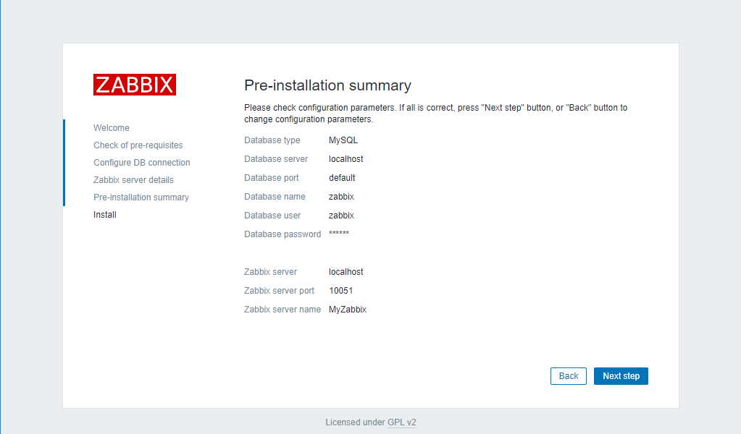Click the Database password label
This screenshot has width=741, height=434.
282,234
